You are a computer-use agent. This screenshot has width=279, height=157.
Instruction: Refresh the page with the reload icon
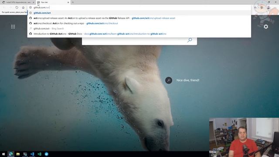coord(17,7)
